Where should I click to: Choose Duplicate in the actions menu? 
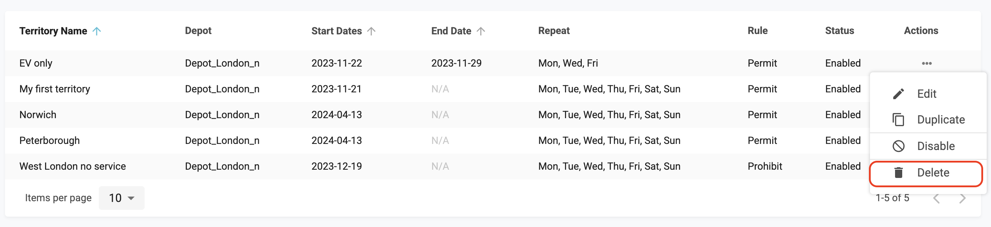pos(941,120)
